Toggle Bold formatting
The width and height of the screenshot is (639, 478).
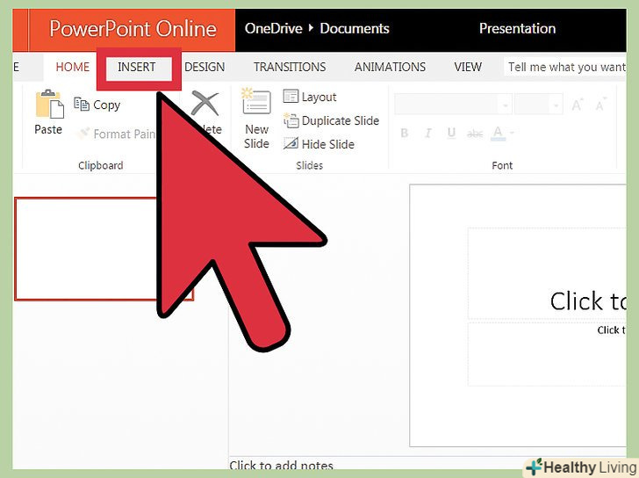[x=405, y=133]
